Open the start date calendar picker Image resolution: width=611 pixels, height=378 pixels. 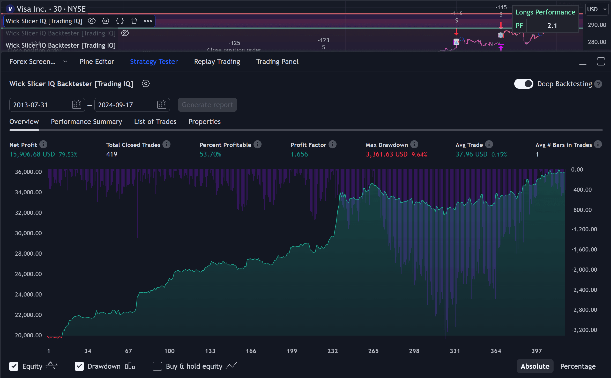tap(77, 105)
